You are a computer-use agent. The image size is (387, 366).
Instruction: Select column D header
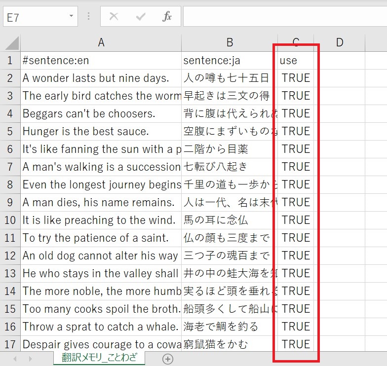tap(340, 43)
